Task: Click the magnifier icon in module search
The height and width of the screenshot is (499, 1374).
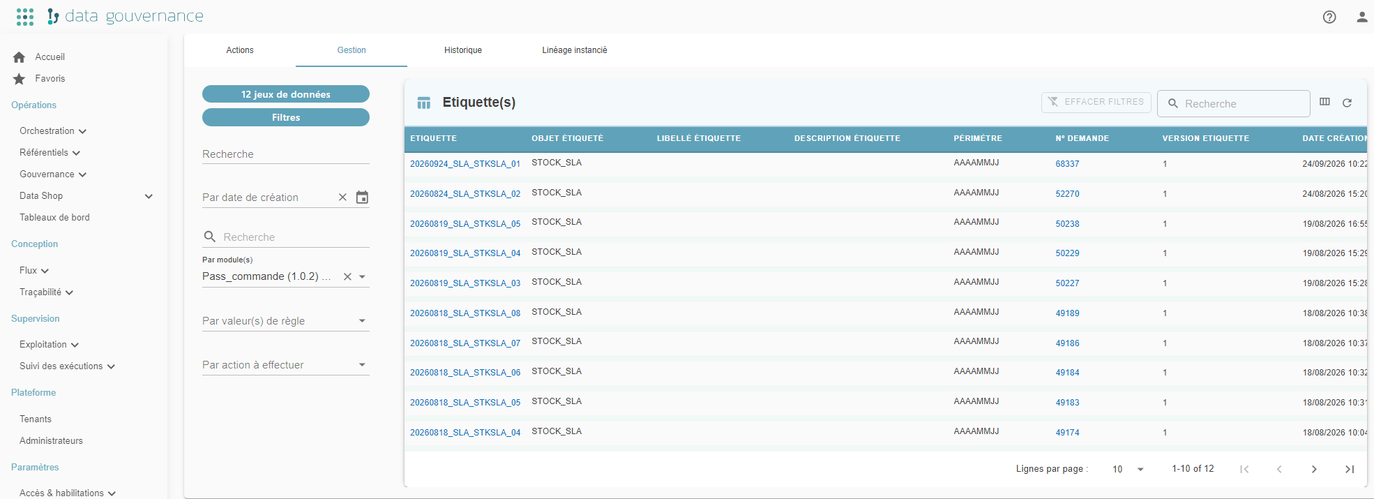Action: tap(209, 237)
